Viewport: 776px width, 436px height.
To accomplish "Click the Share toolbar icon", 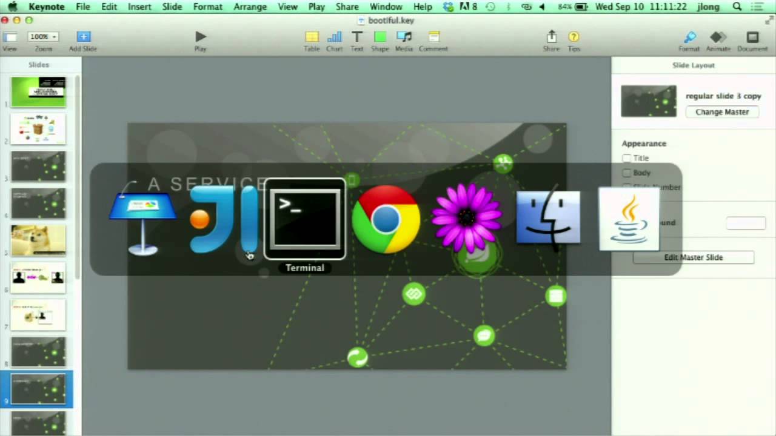I will click(551, 38).
